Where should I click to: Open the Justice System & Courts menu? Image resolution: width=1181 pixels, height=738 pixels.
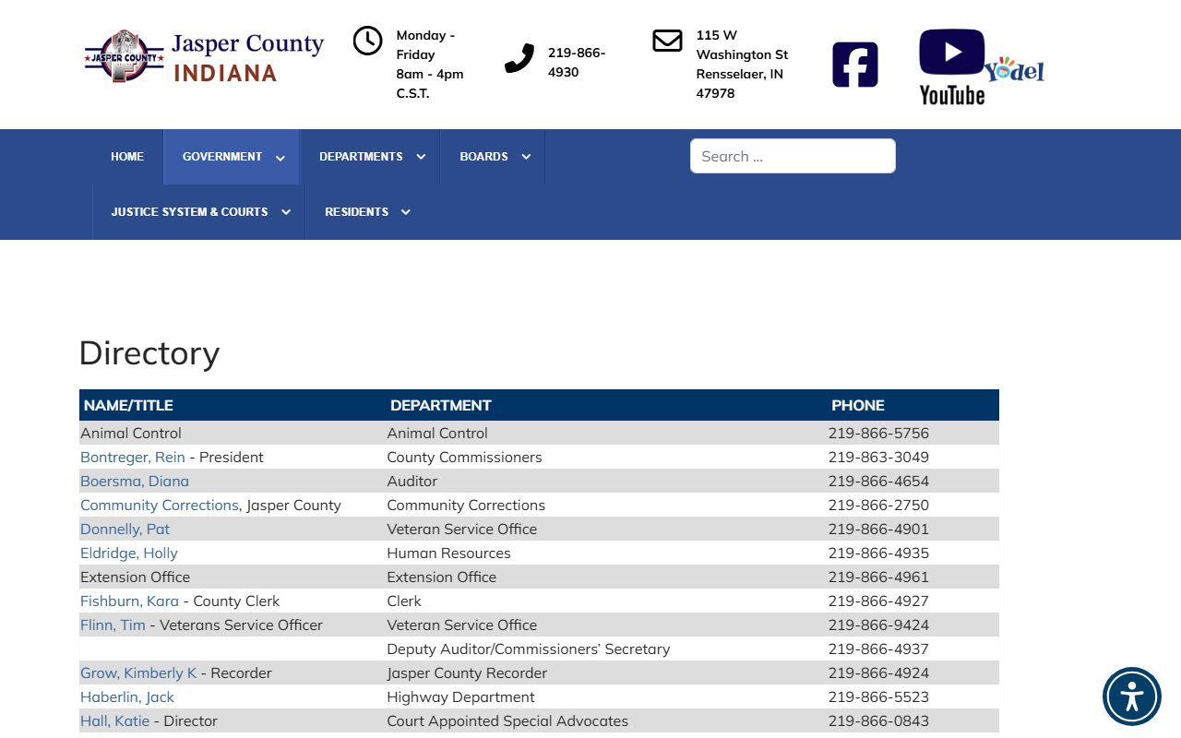tap(189, 212)
